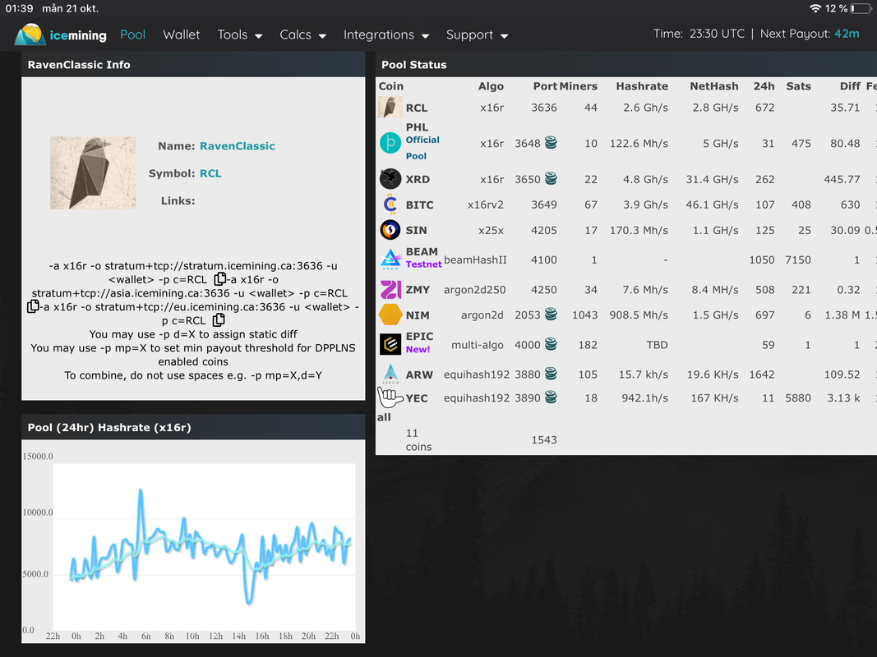Click the Algo column header
This screenshot has height=657, width=877.
click(491, 86)
